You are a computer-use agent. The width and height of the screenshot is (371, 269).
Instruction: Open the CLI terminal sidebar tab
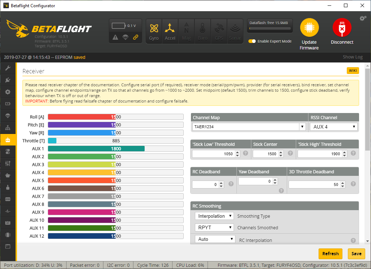pos(8,247)
